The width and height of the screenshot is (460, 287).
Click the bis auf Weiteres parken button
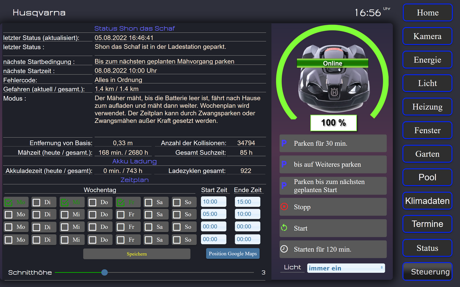coord(333,165)
